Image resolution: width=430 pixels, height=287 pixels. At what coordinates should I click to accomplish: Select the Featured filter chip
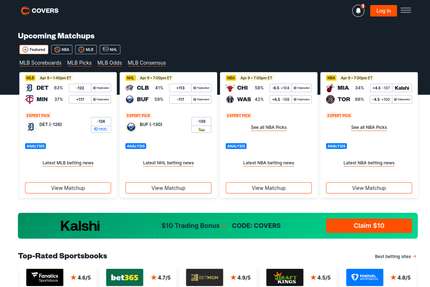[x=34, y=49]
